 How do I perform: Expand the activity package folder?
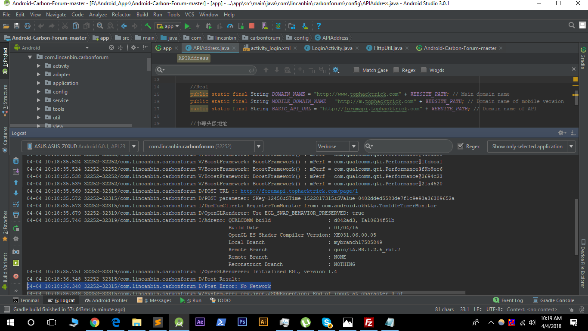click(39, 66)
